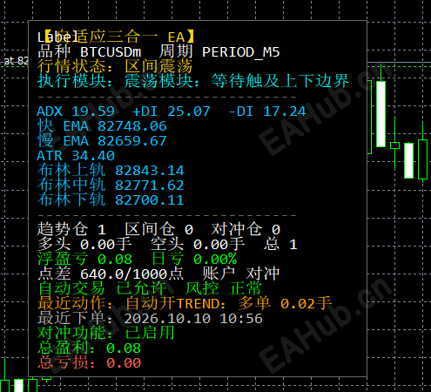
Task: Click the tall white candlestick beside the panel
Action: [x=380, y=114]
